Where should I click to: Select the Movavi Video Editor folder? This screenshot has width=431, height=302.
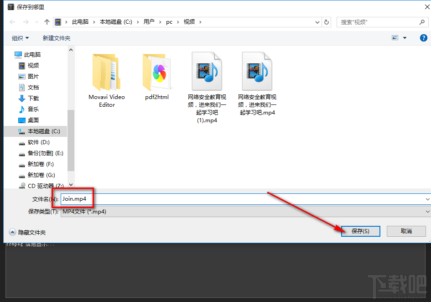click(x=107, y=80)
